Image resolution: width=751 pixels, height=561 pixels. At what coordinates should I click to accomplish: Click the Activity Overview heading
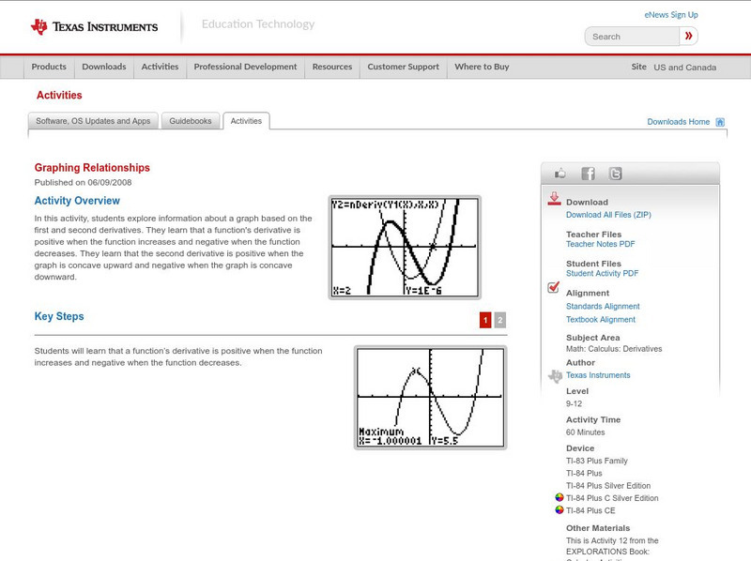pyautogui.click(x=77, y=201)
